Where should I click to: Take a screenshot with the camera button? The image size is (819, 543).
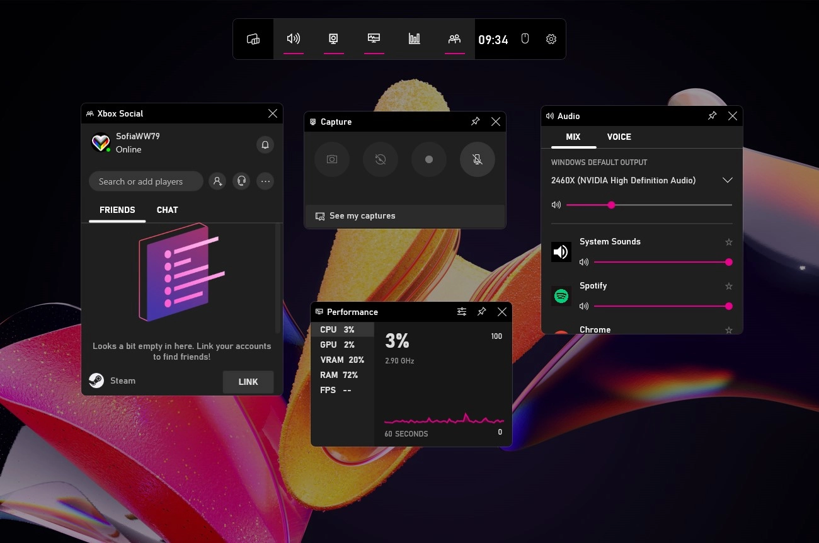[x=332, y=159]
